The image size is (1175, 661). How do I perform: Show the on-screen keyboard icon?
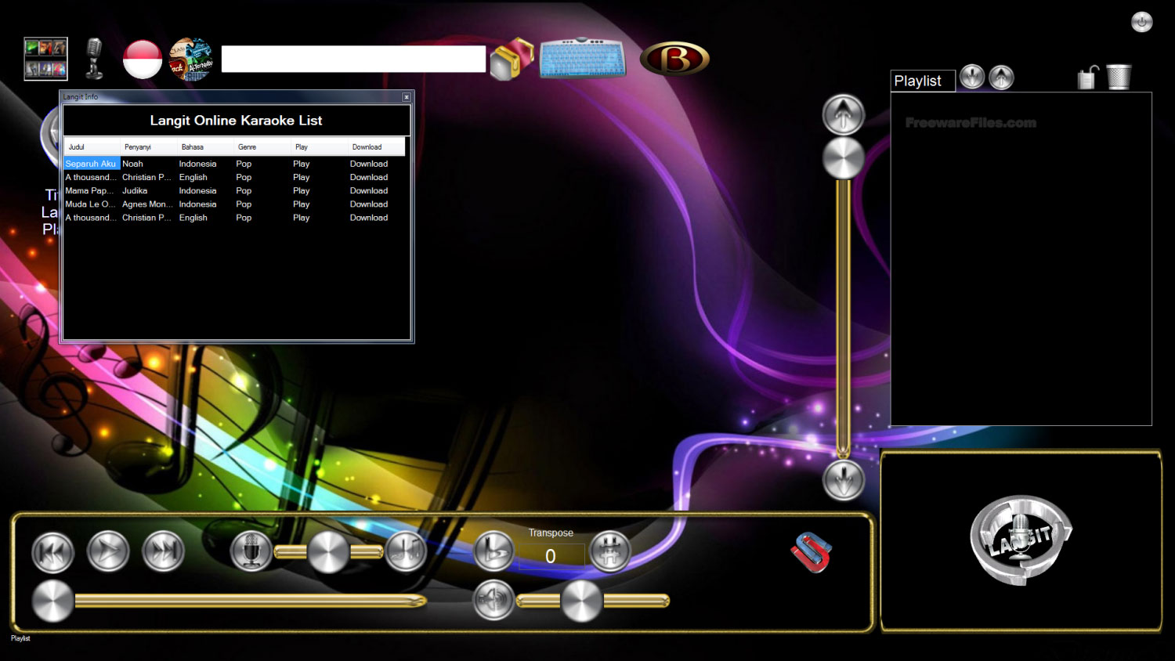pyautogui.click(x=583, y=58)
